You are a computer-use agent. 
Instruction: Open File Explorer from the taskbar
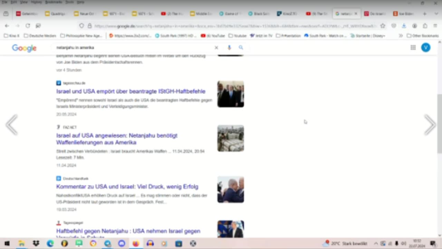click(x=21, y=243)
